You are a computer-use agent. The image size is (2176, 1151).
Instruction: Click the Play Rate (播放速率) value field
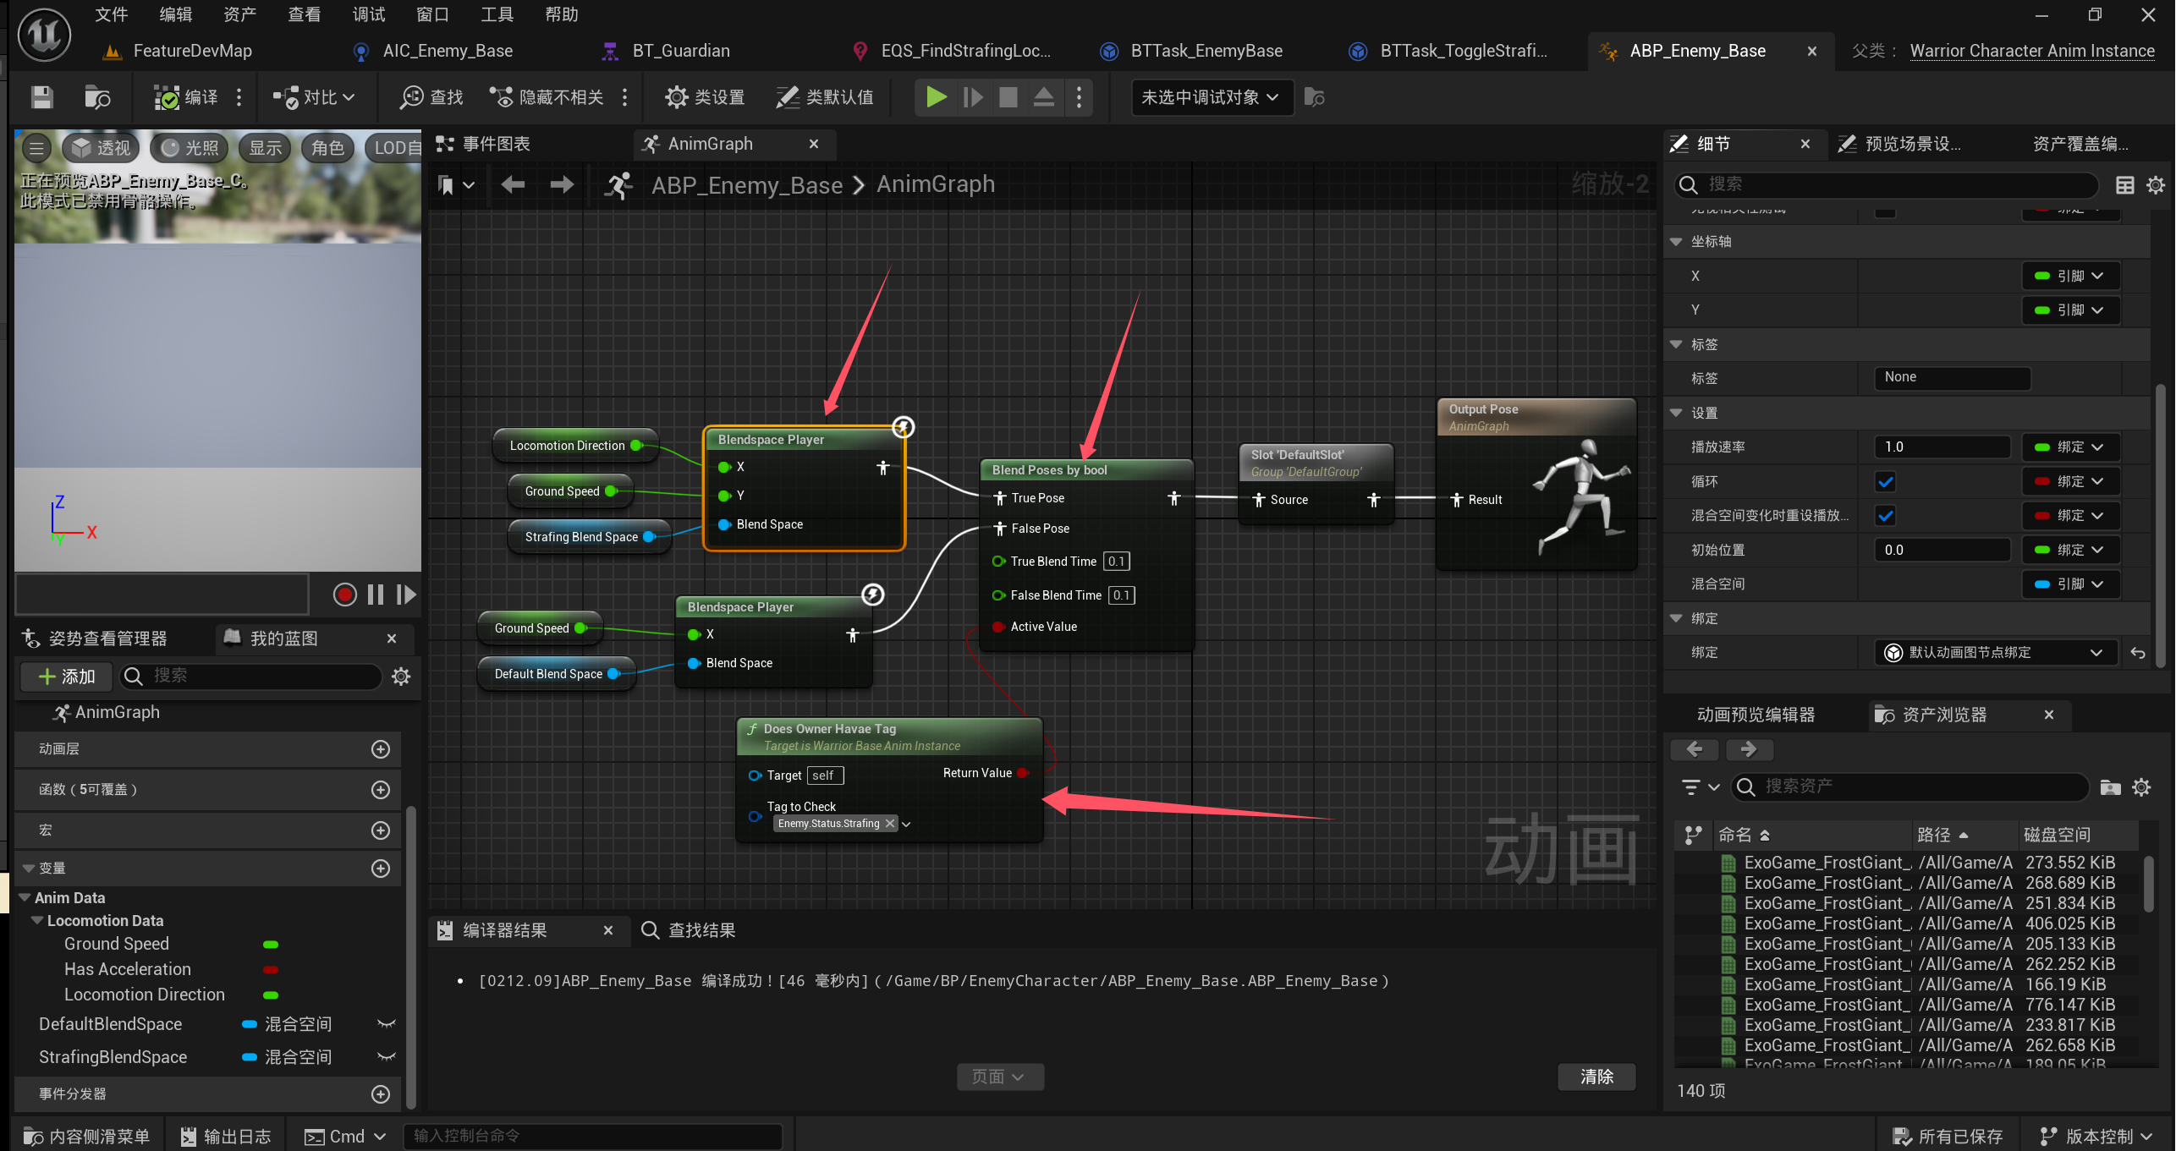(x=1941, y=447)
